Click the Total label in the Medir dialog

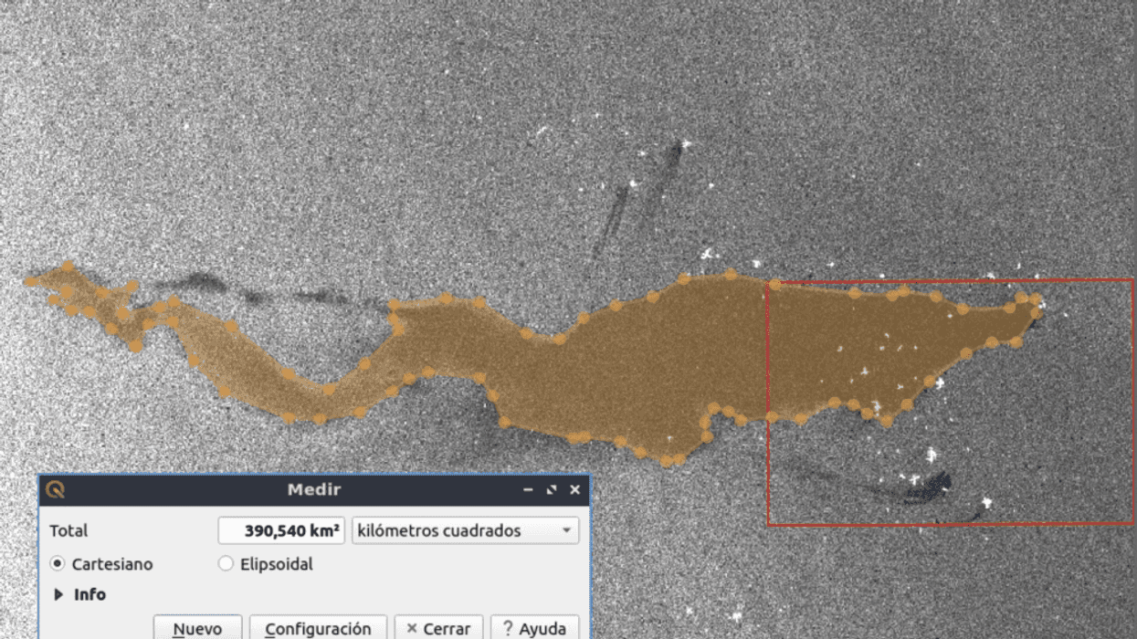point(69,530)
